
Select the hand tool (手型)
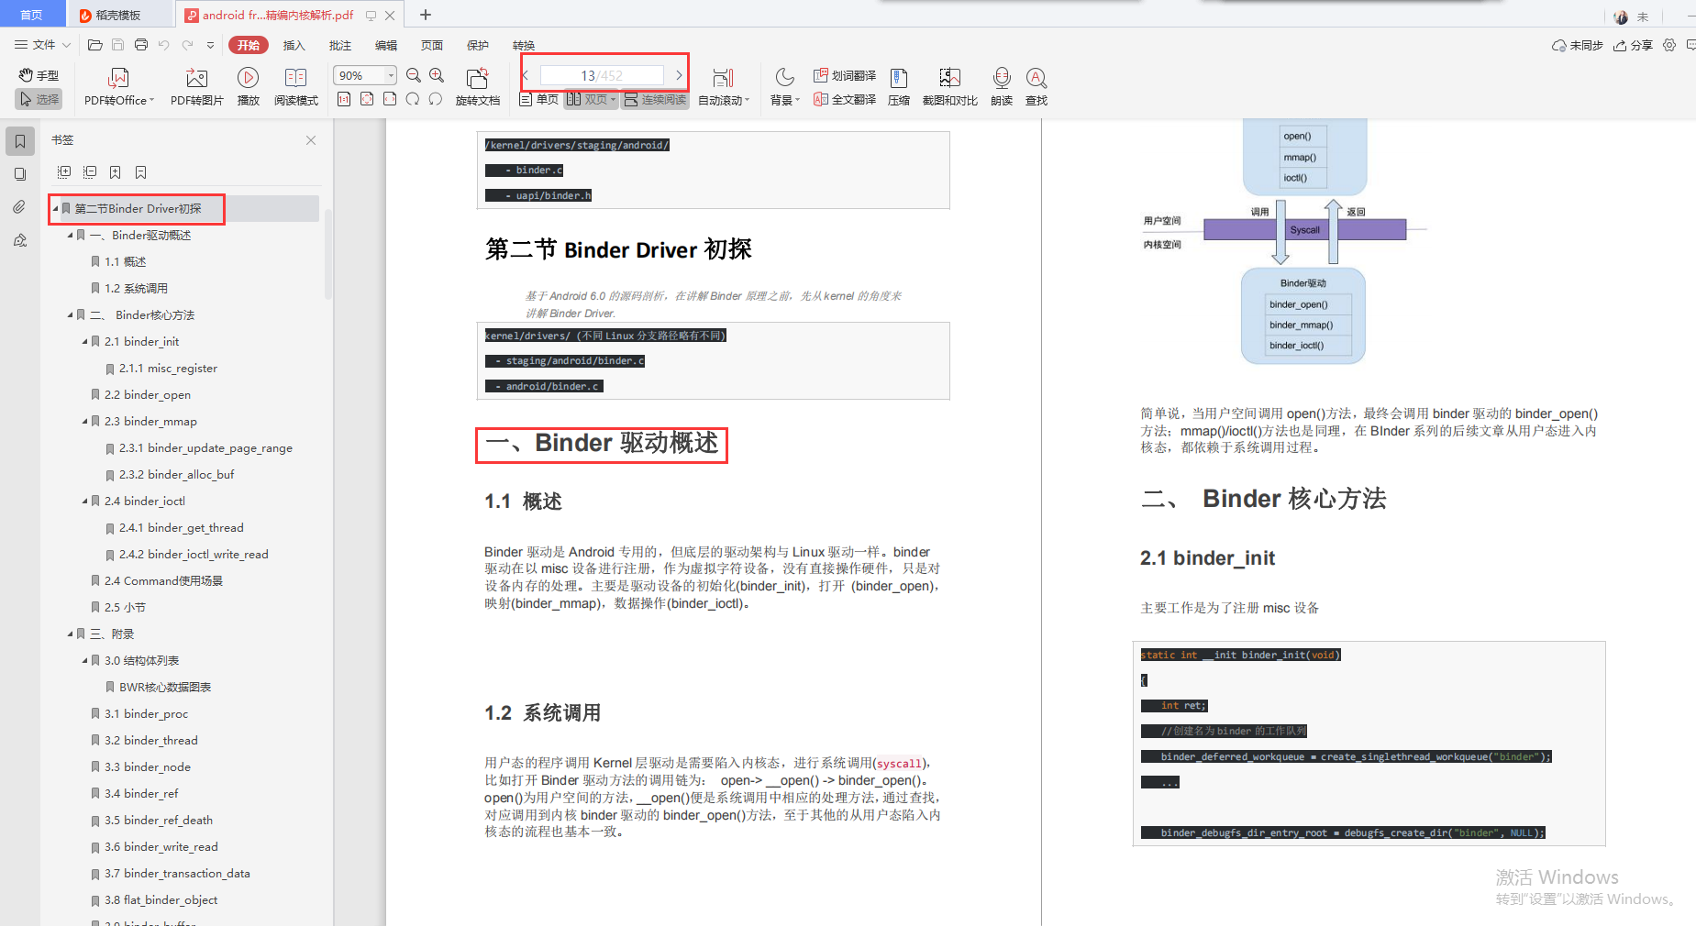(38, 75)
